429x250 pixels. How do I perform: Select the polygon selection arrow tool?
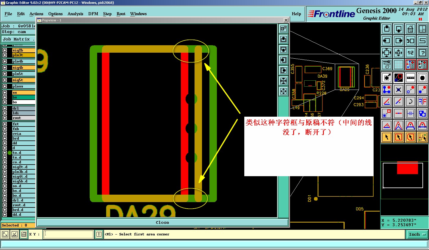(411, 137)
